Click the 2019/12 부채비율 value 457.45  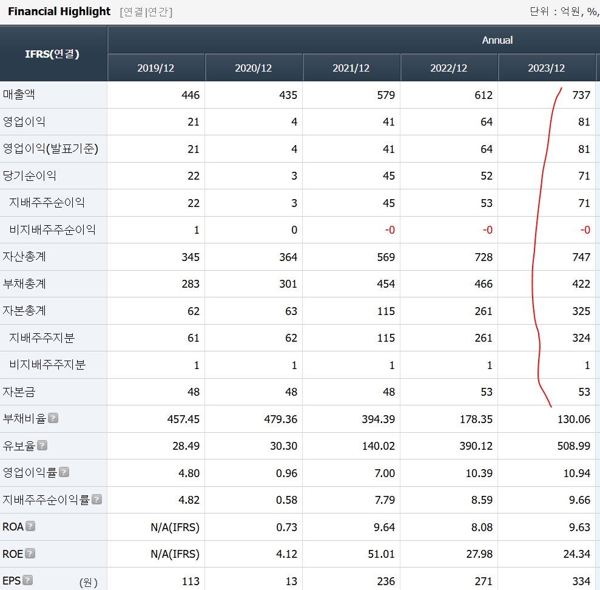[x=183, y=419]
